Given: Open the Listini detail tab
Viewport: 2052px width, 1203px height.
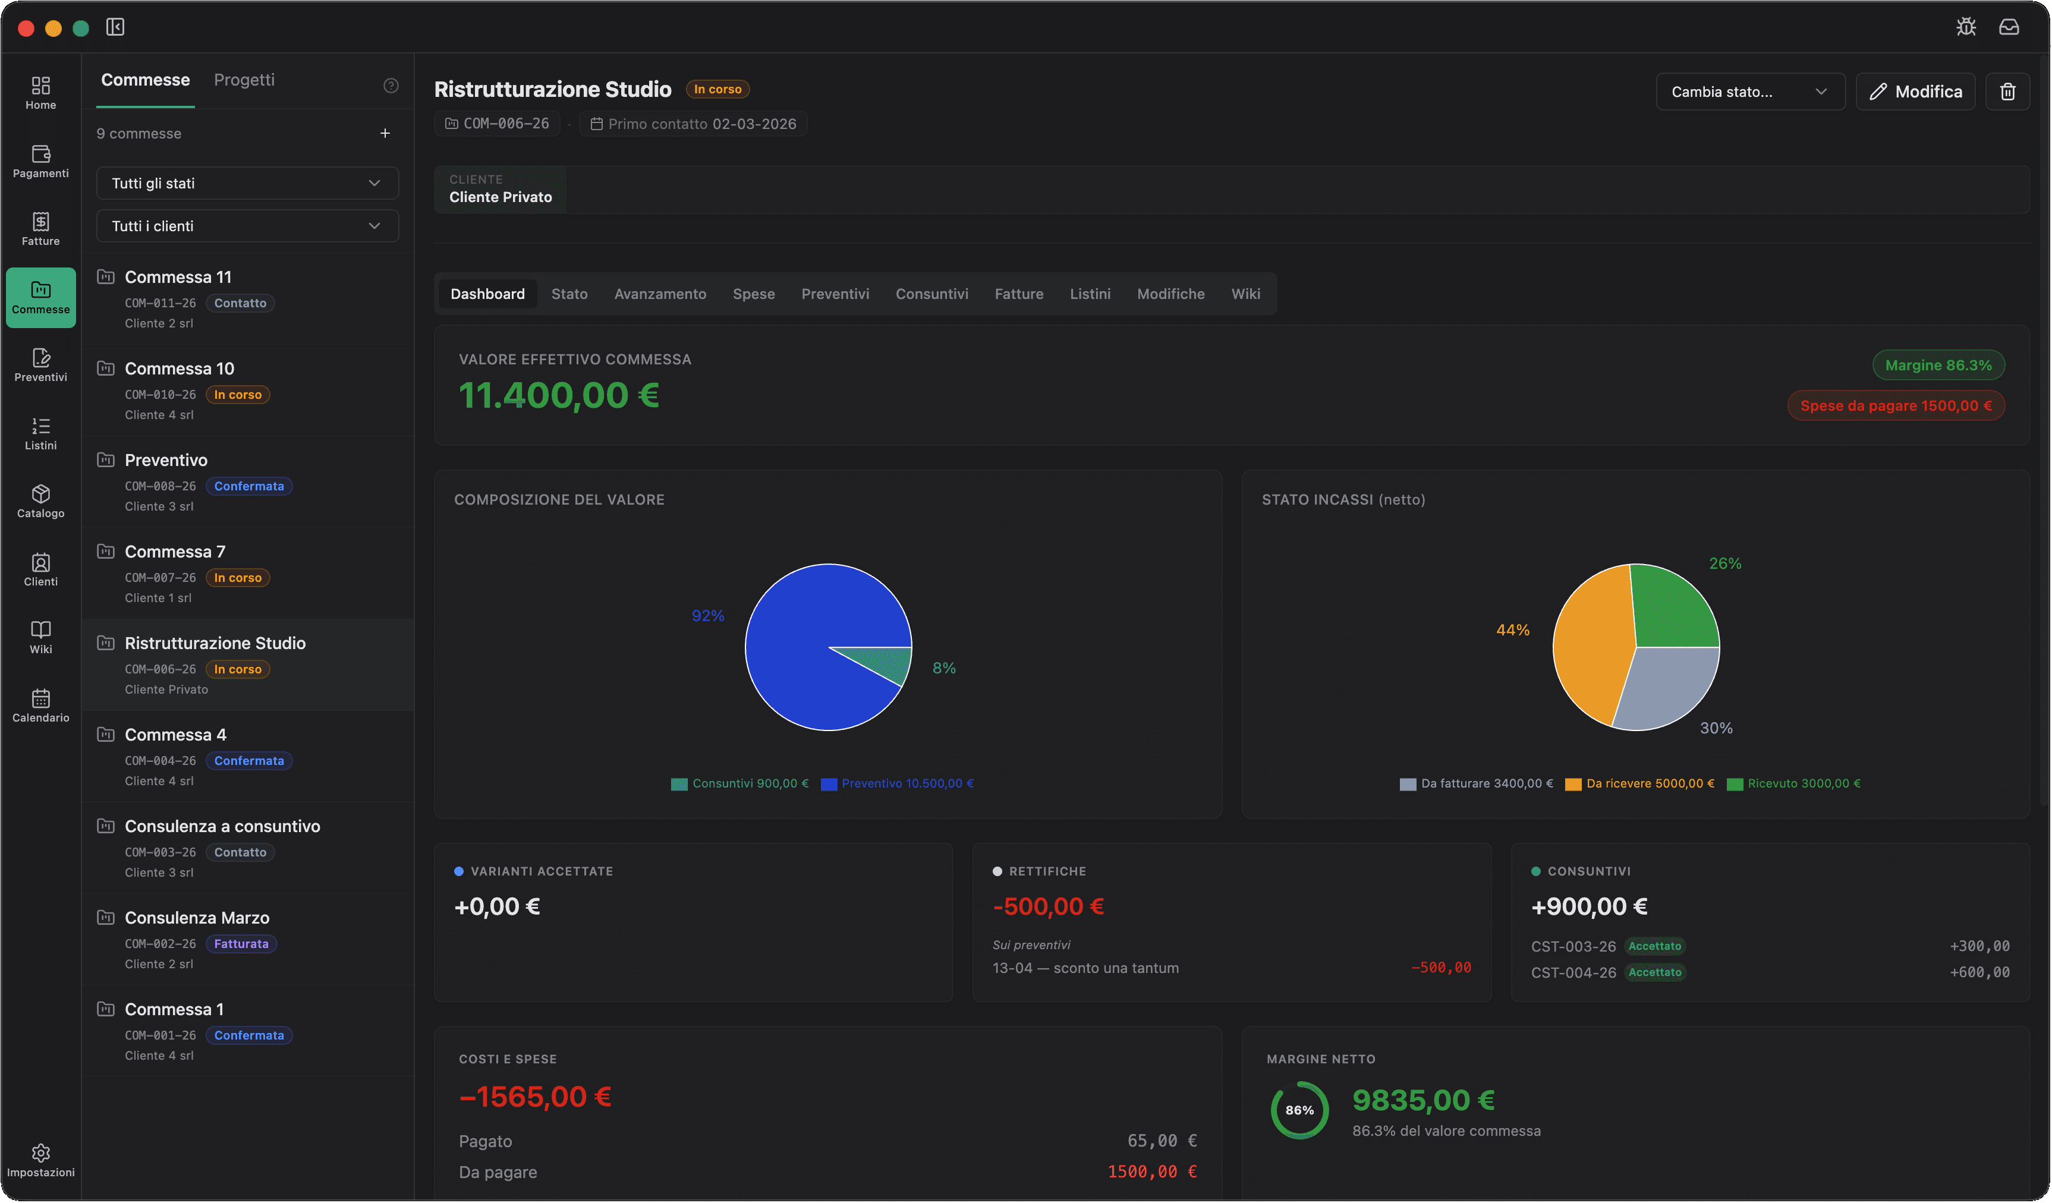Looking at the screenshot, I should [1090, 294].
